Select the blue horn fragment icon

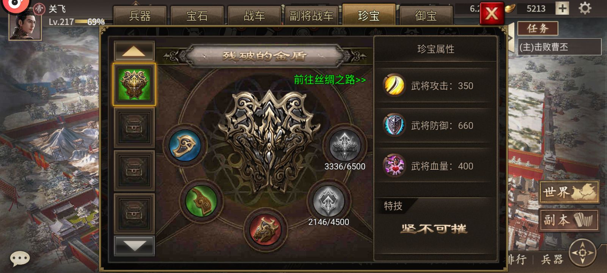click(x=185, y=146)
